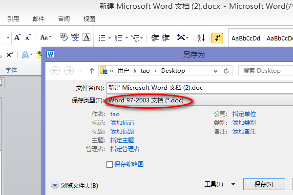Click the 搜索 Desktop search box
This screenshot has width=293, height=195.
point(266,71)
